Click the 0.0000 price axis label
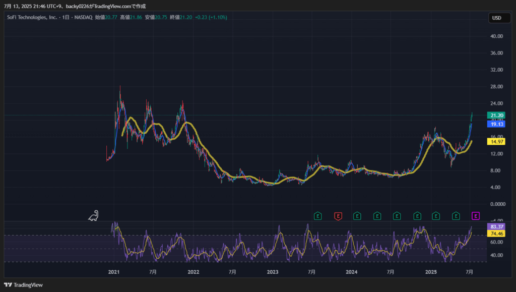516x292 pixels. (498, 204)
